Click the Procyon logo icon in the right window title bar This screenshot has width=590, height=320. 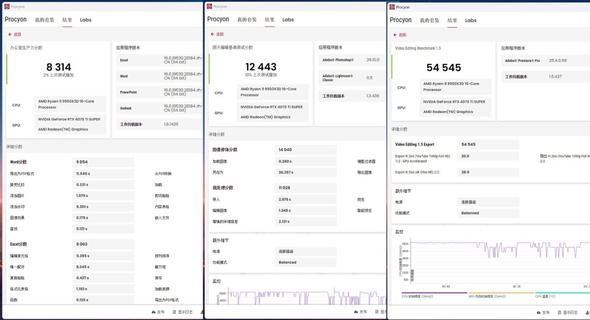(x=392, y=7)
